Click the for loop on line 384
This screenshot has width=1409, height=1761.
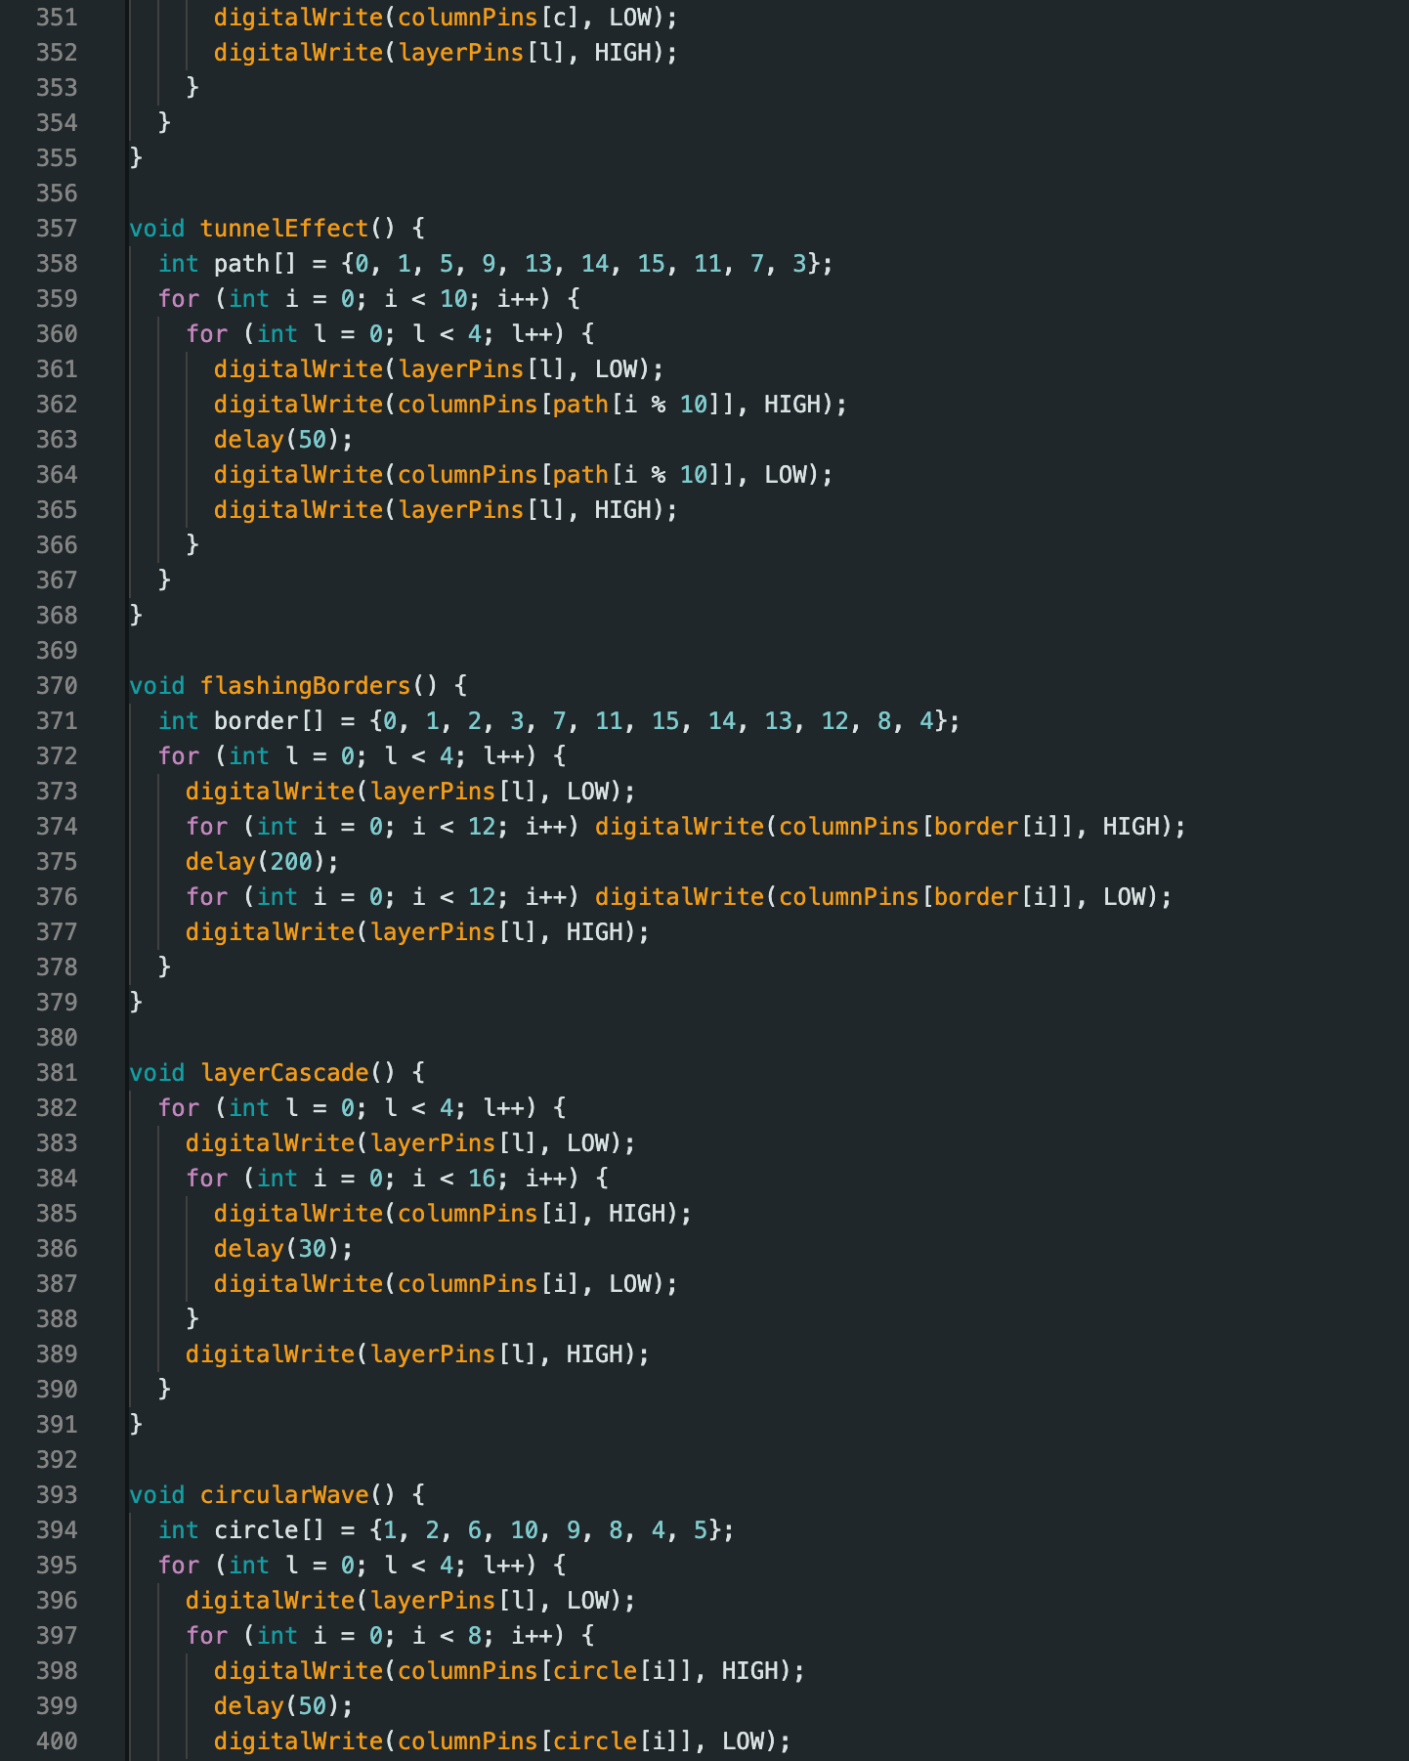[397, 1179]
